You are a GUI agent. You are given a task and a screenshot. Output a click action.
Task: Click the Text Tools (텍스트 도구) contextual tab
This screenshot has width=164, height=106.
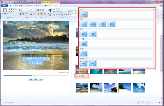pyautogui.click(x=56, y=2)
